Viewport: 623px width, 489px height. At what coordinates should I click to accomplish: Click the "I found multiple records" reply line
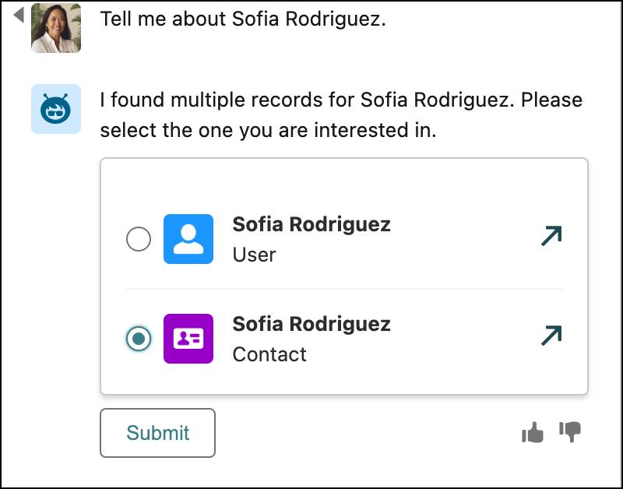(x=341, y=100)
